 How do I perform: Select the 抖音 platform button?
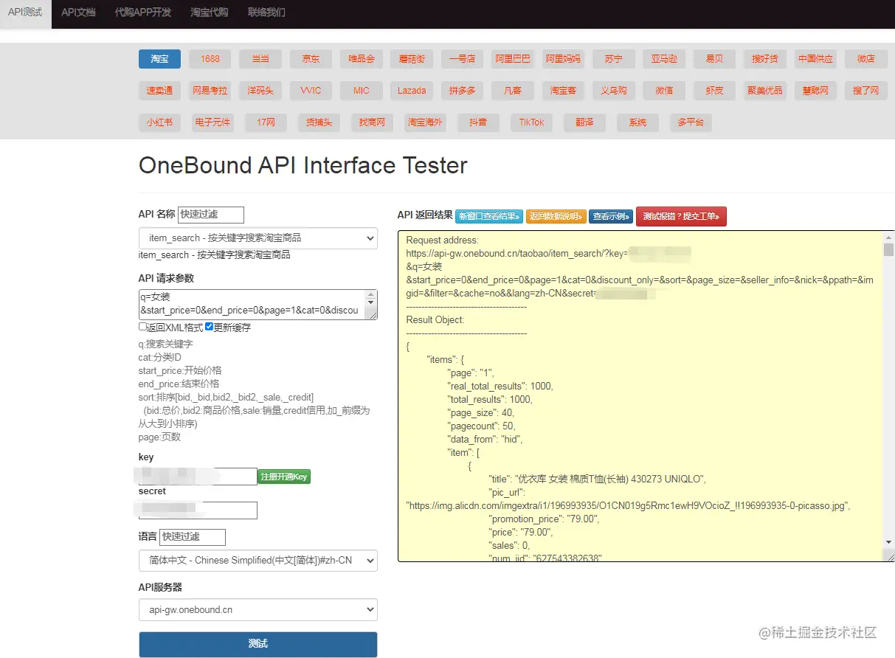coord(478,122)
